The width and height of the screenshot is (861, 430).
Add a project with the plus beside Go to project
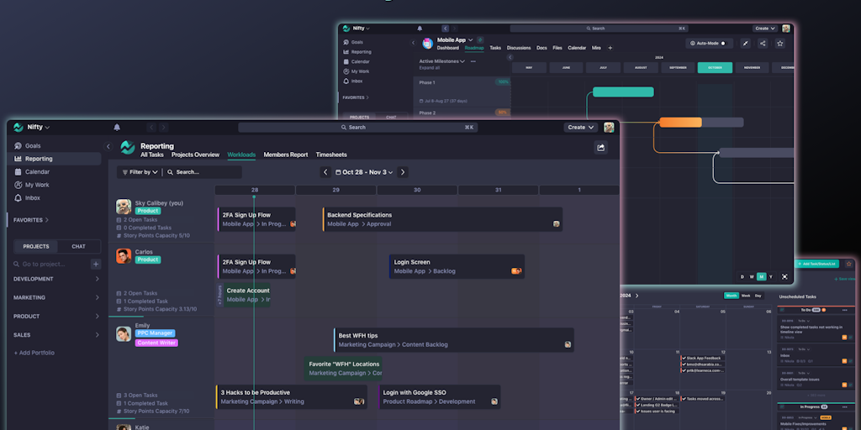pyautogui.click(x=96, y=265)
